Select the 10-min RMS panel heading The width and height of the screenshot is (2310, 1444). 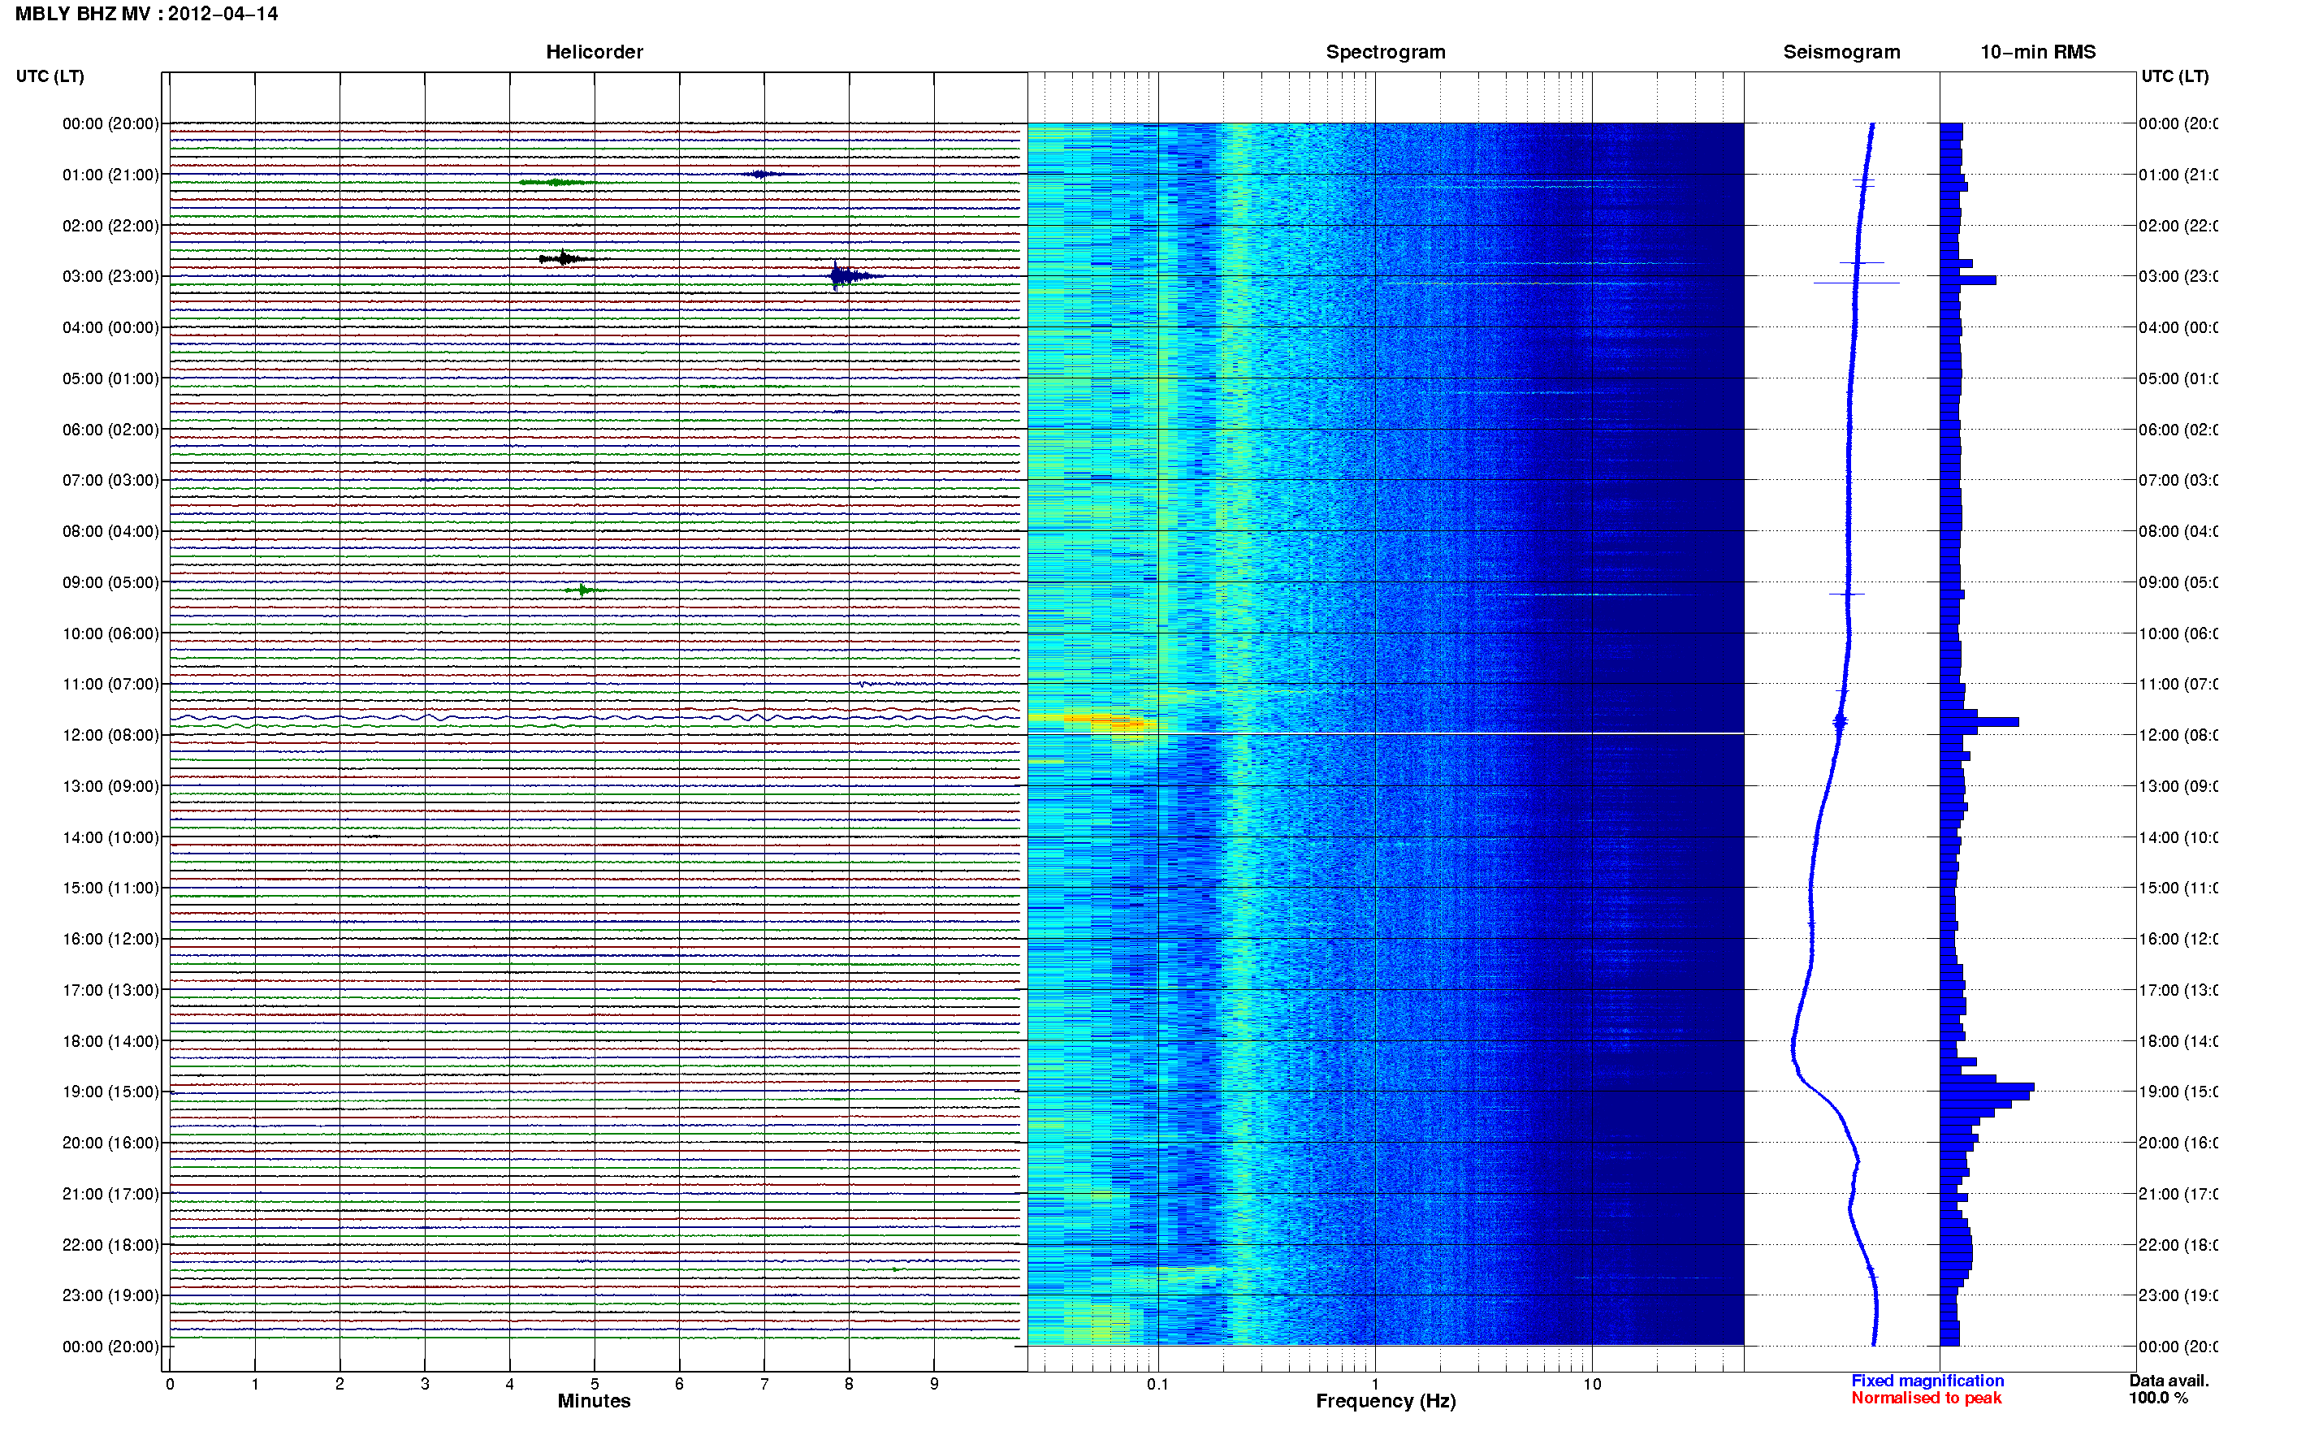(2037, 52)
